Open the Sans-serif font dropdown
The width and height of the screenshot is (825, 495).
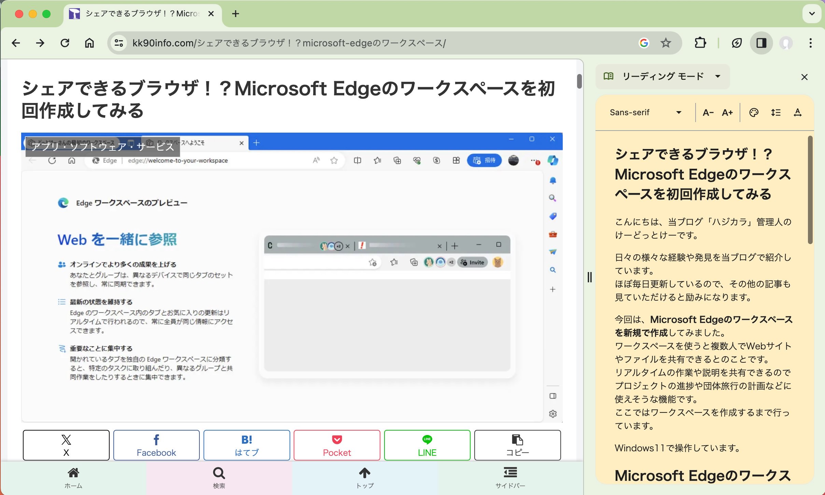coord(645,112)
